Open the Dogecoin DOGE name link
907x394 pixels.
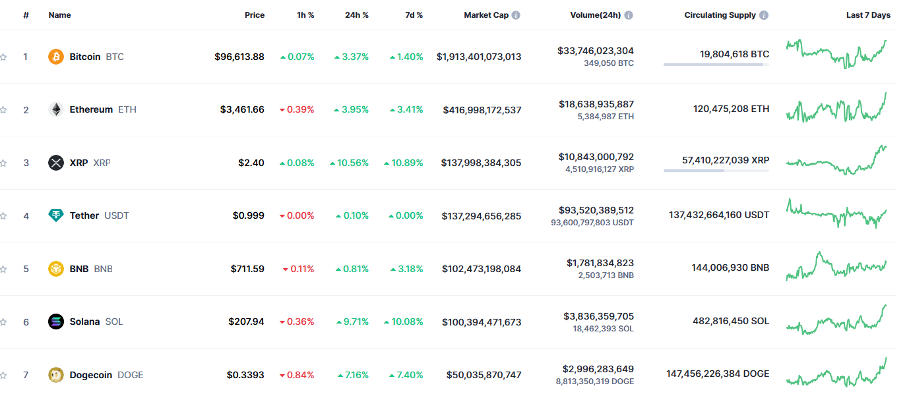tap(106, 375)
